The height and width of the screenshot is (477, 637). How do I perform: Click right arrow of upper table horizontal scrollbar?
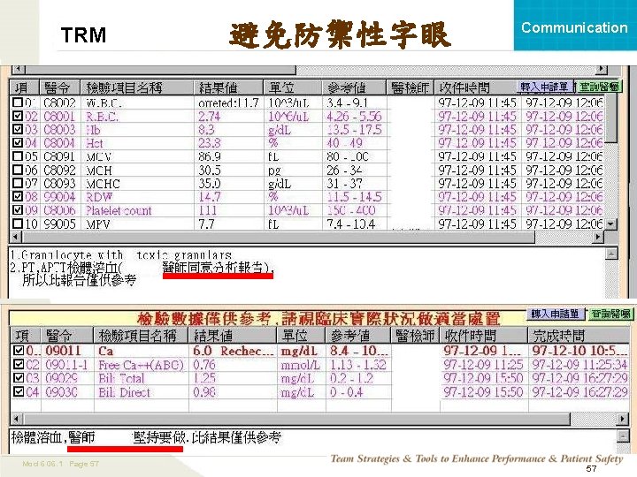tap(597, 237)
